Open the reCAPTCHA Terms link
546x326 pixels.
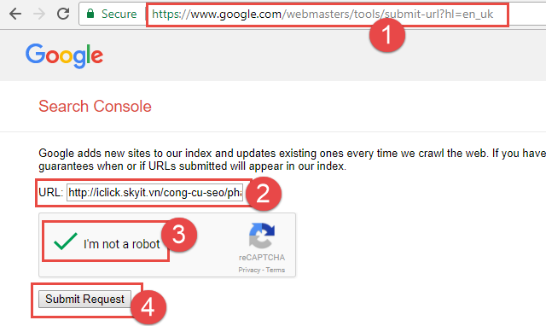(x=276, y=270)
